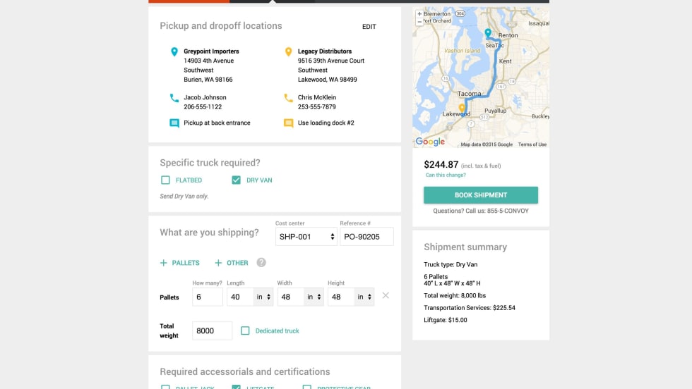Click the yellow dropoff note comment icon
The height and width of the screenshot is (389, 692).
pyautogui.click(x=288, y=123)
